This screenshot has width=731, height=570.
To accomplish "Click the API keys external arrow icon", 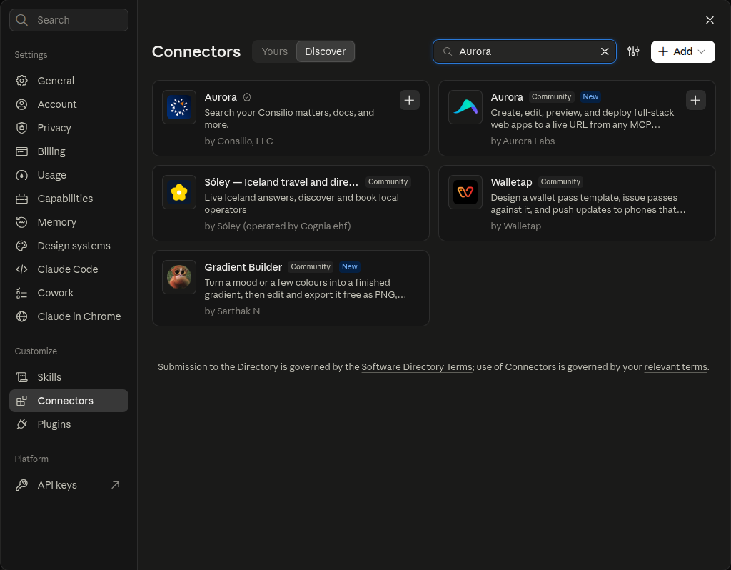I will coord(115,485).
